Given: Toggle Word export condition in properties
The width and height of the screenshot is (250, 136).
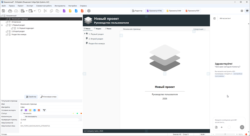Looking at the screenshot, I should point(34,110).
